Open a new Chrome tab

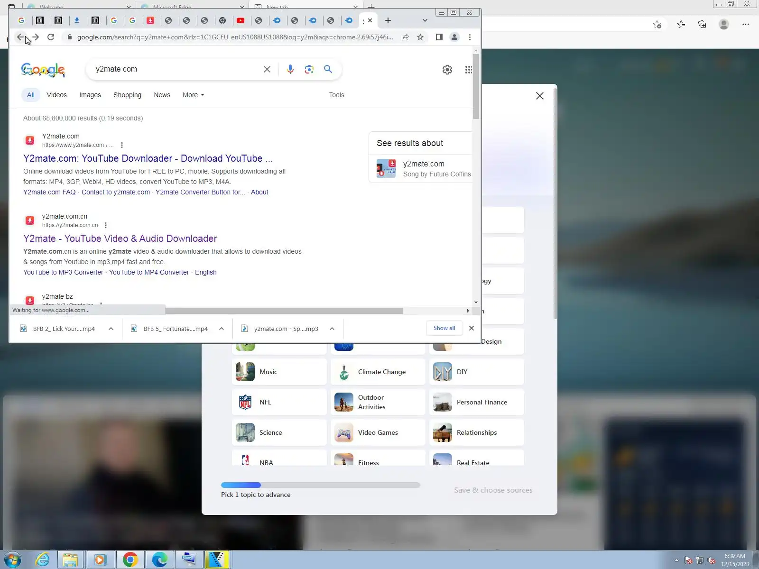coord(388,20)
